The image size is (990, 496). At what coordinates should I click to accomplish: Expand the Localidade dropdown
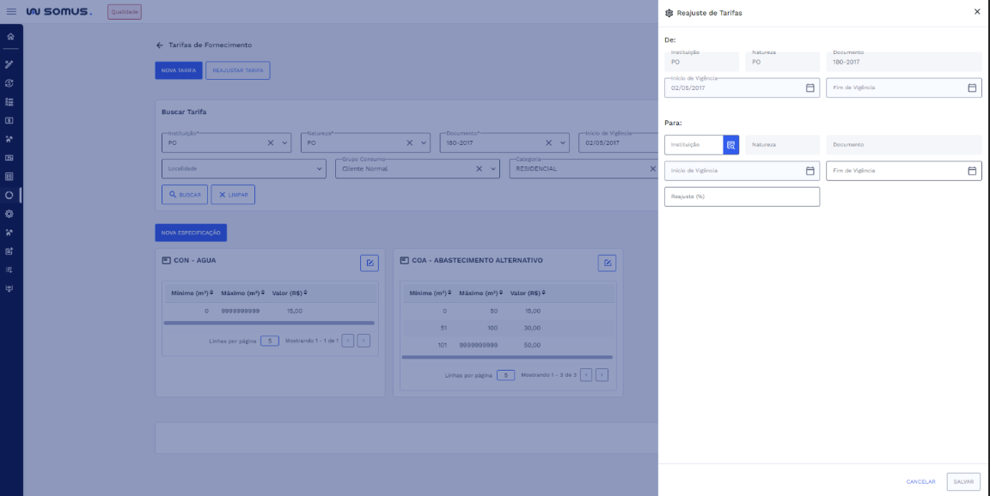(x=320, y=169)
